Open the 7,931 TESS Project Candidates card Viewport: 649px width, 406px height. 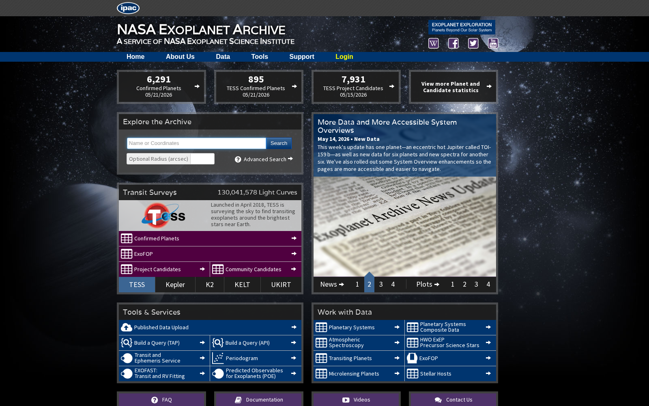(x=356, y=87)
